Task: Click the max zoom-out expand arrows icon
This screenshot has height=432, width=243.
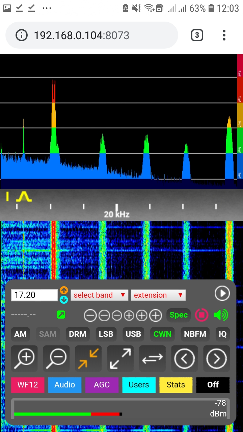Action: pyautogui.click(x=120, y=358)
